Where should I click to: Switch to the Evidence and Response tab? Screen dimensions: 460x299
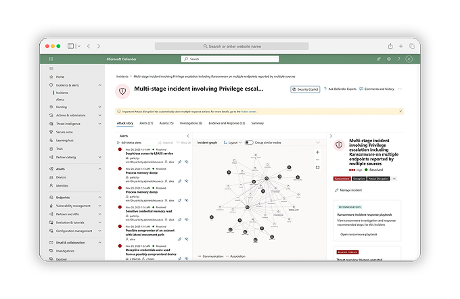[x=227, y=123]
